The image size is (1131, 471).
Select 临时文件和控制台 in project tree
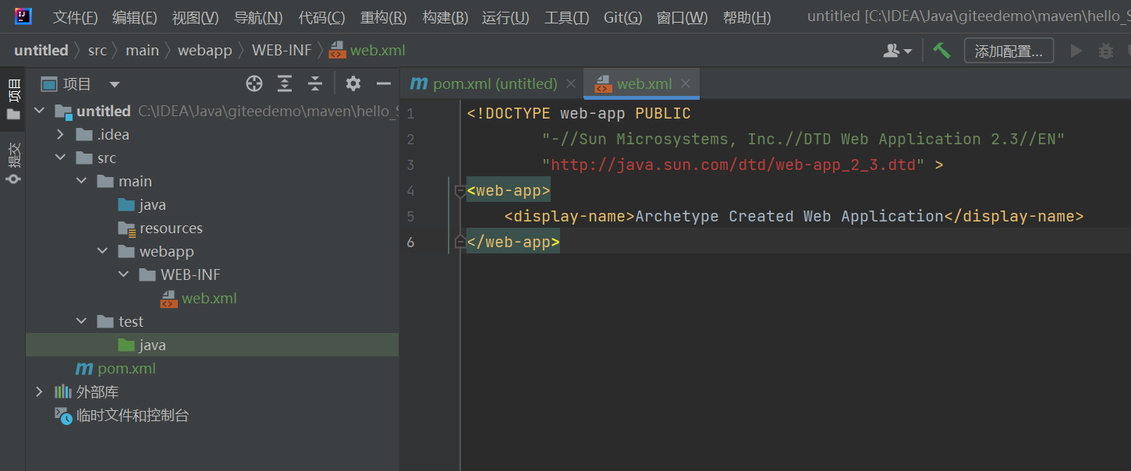(x=122, y=416)
